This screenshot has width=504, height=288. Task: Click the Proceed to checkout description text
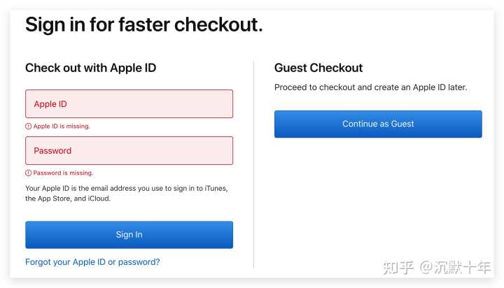click(x=370, y=87)
